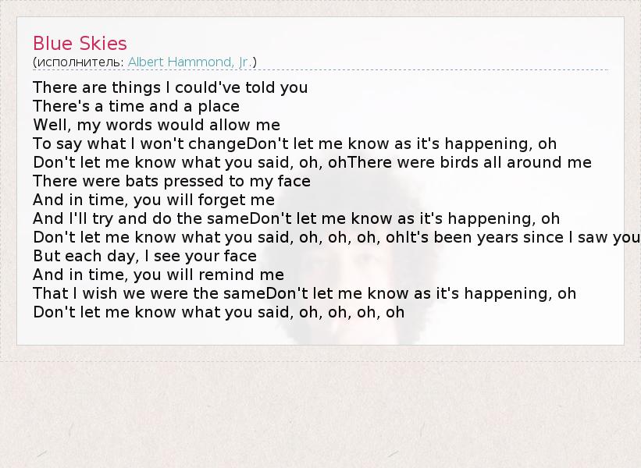This screenshot has height=468, width=641.
Task: Click "And in time, you will remind me"
Action: [x=158, y=275]
